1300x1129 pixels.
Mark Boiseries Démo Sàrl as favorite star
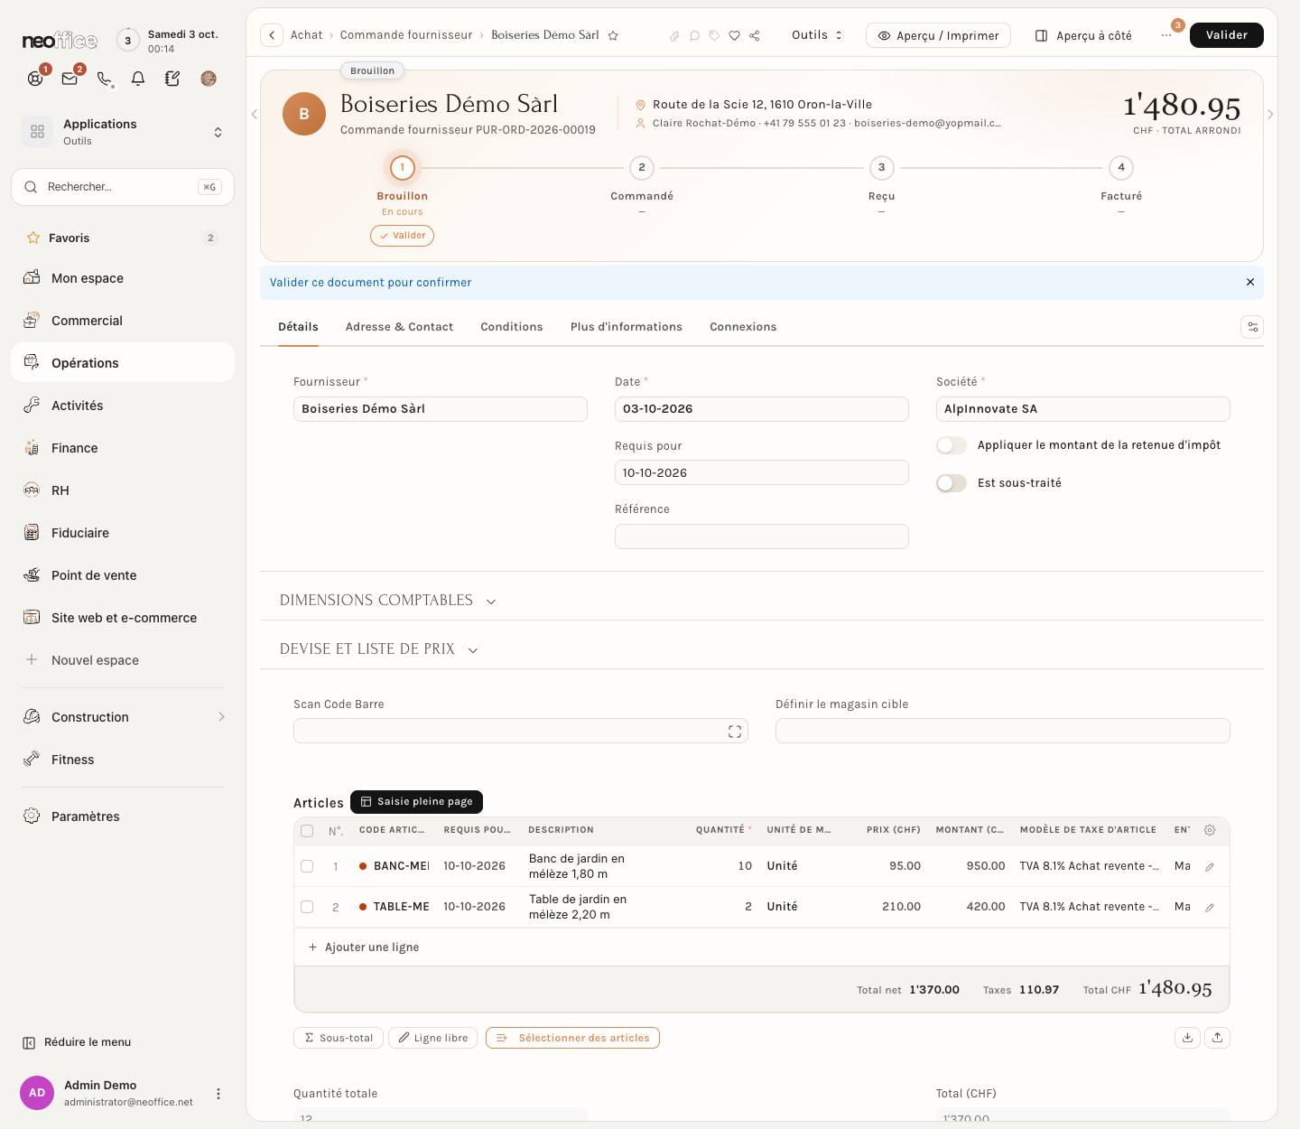click(x=613, y=36)
